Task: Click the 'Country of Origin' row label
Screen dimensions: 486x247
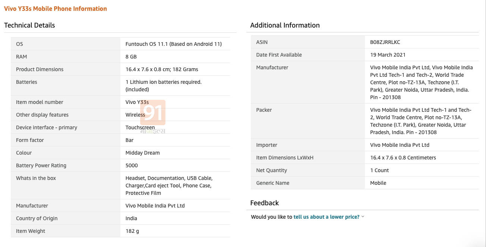Action: [x=37, y=218]
